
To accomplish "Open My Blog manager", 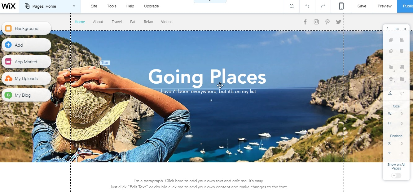I will 26,95.
